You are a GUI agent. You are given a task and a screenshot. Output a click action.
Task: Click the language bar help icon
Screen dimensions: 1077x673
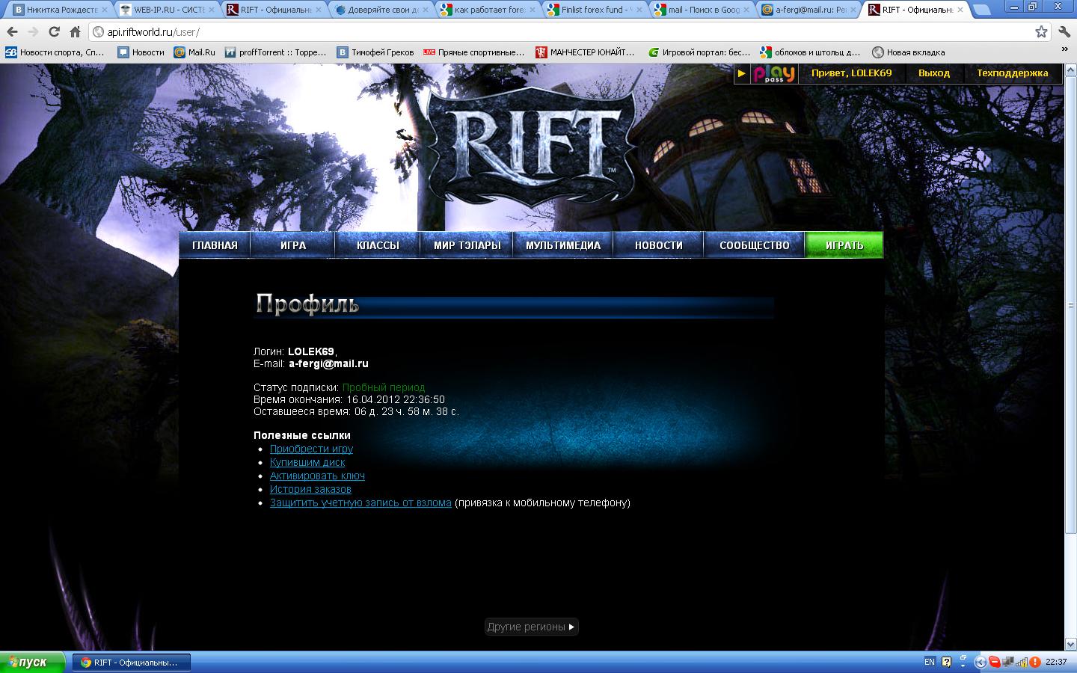coord(946,662)
